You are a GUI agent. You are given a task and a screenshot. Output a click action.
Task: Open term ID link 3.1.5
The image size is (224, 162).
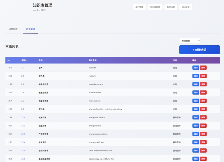[23, 150]
